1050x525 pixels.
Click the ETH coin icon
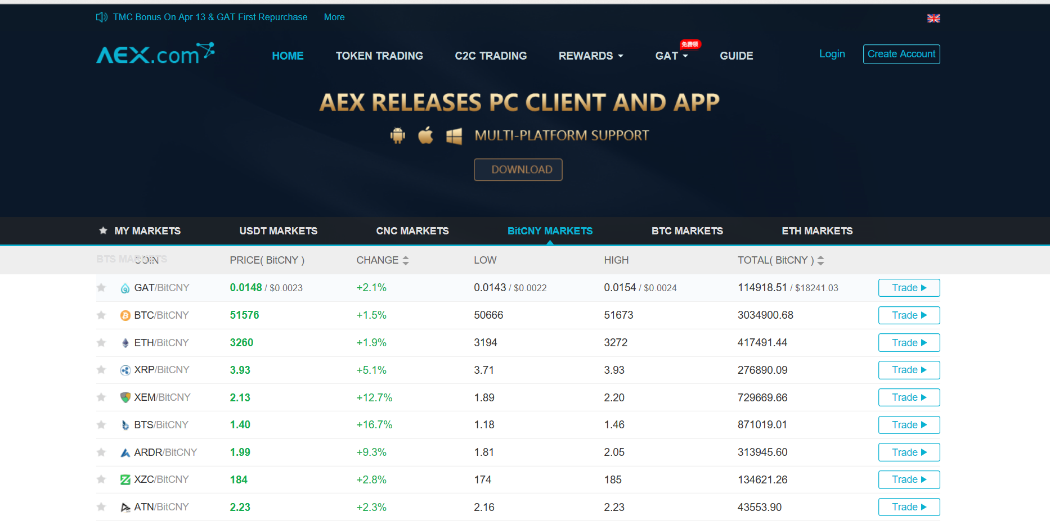[x=125, y=343]
